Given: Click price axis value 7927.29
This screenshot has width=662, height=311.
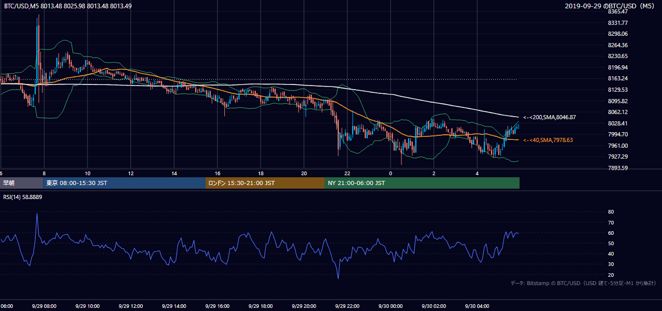Looking at the screenshot, I should tap(618, 157).
